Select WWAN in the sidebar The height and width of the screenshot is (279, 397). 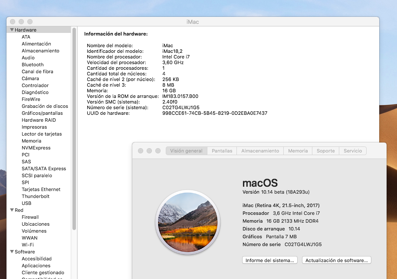coord(30,238)
